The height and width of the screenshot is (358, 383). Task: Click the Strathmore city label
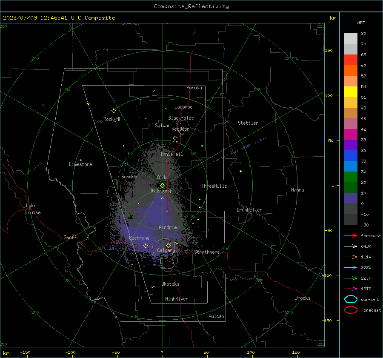pos(207,252)
